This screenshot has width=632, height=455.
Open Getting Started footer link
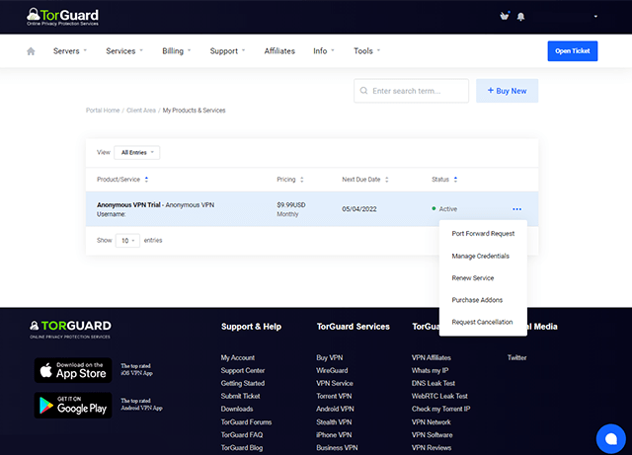coord(243,383)
